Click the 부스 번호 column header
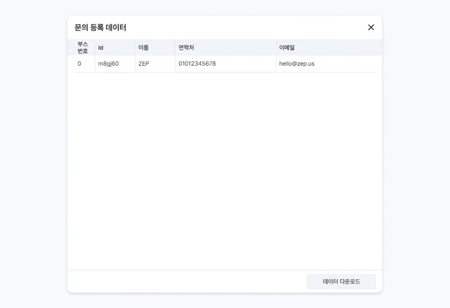 [x=83, y=48]
